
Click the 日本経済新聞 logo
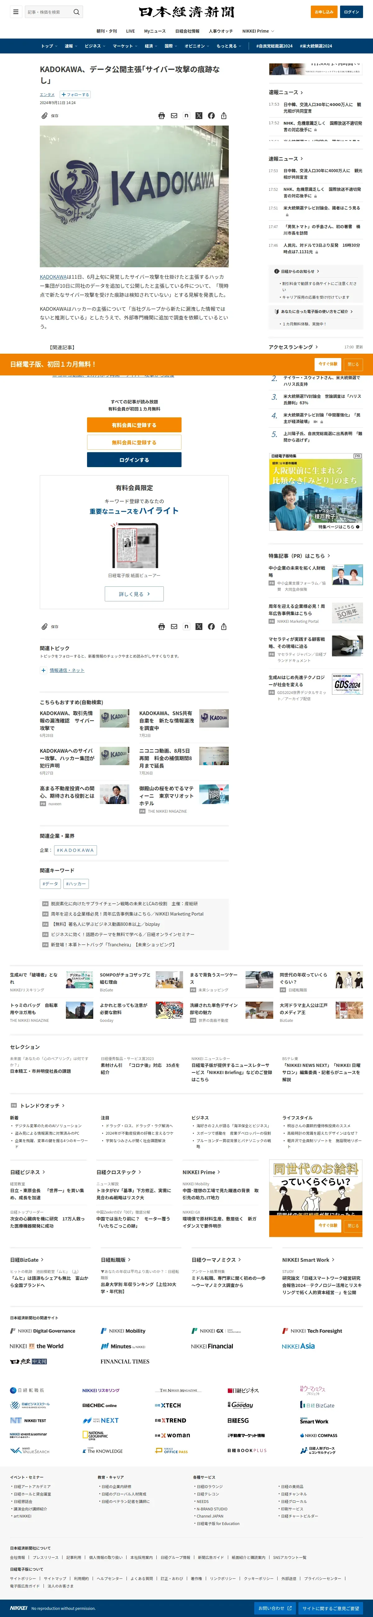(x=186, y=12)
